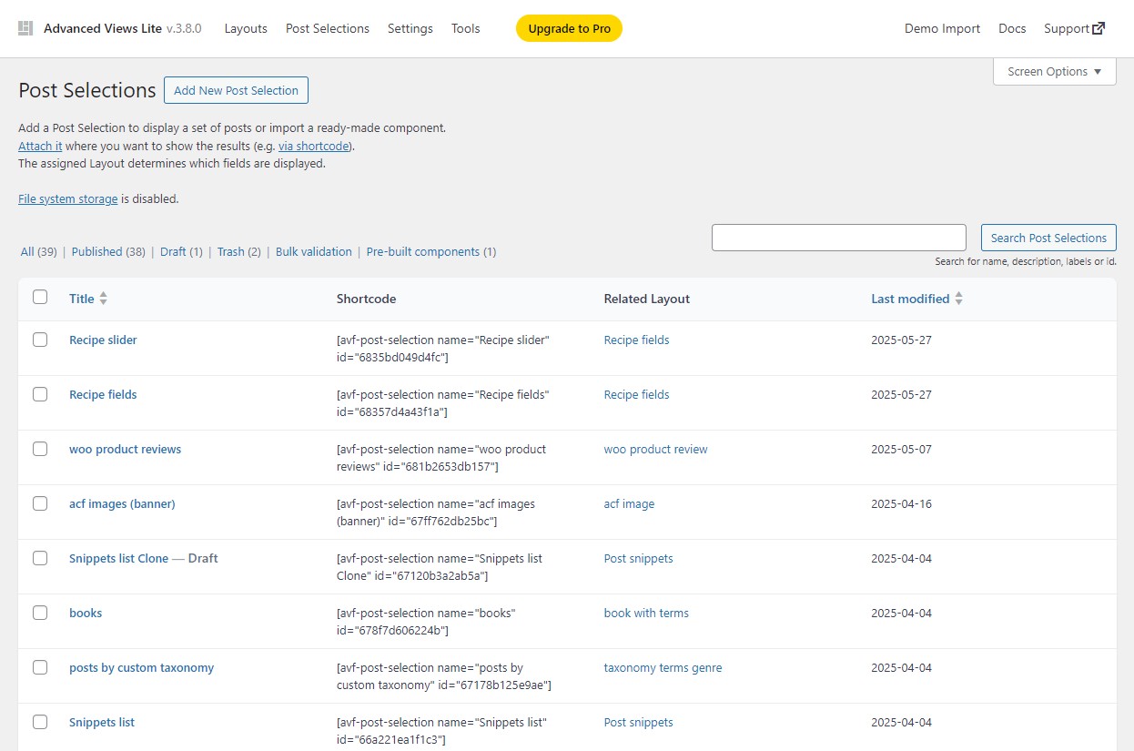Open the Screen Options panel
Screen dimensions: 1134x751
(1053, 71)
